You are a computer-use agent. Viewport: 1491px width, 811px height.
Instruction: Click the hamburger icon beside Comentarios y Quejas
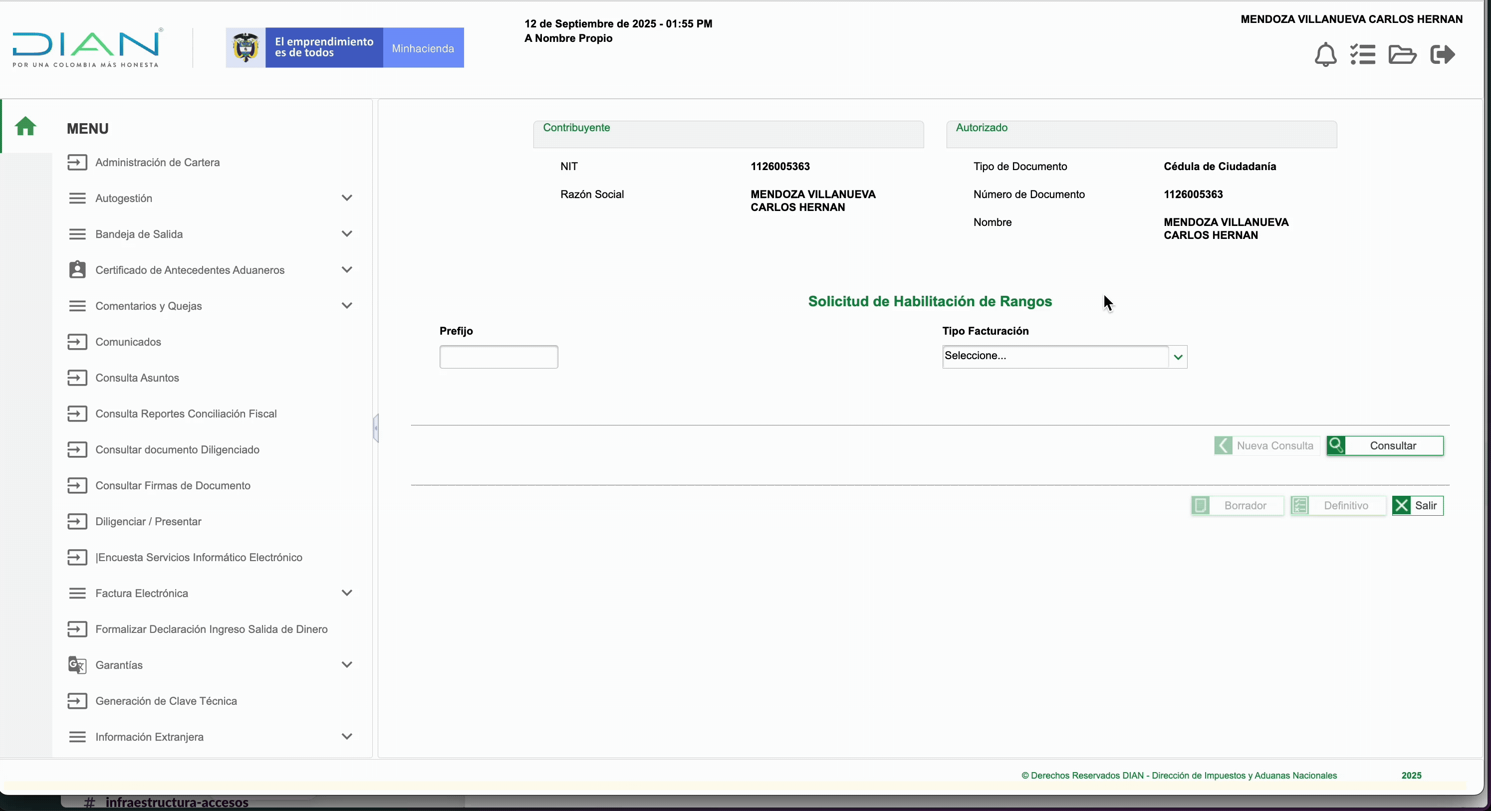pyautogui.click(x=77, y=306)
